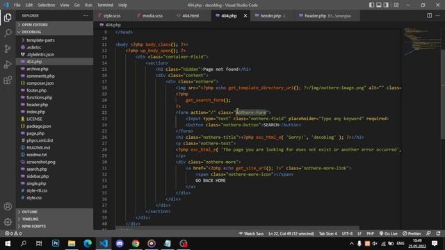Open the Windows Start menu
The width and height of the screenshot is (445, 250).
(x=8, y=244)
